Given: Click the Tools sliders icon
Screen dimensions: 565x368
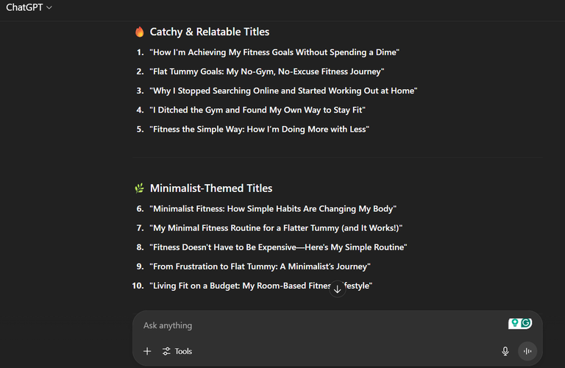Looking at the screenshot, I should (166, 351).
